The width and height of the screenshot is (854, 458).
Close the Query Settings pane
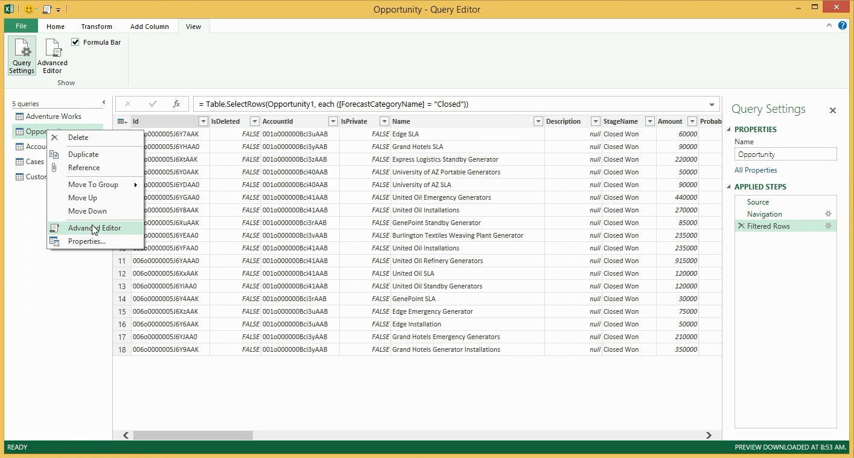(x=833, y=110)
